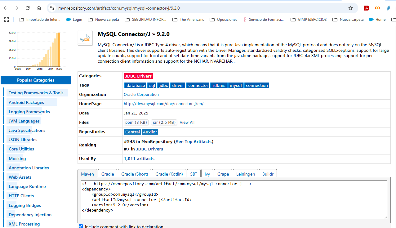Switch to the Gradle tab
This screenshot has height=228, width=396.
108,174
